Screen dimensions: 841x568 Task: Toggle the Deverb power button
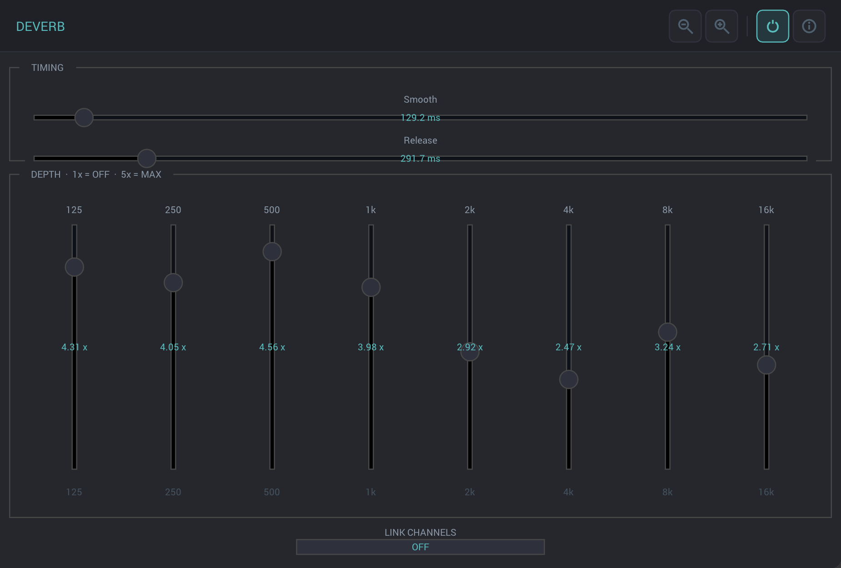(x=772, y=26)
